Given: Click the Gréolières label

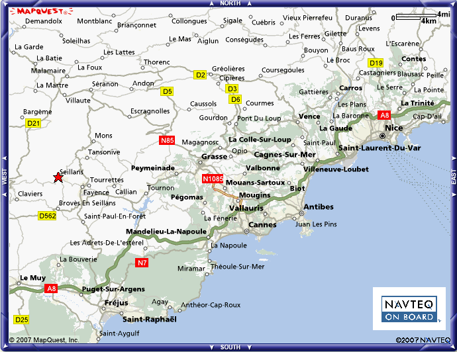Looking at the screenshot, I should click(228, 69).
